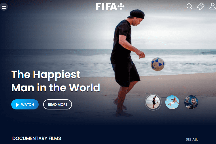Click the FIFA+ logo

[110, 6]
